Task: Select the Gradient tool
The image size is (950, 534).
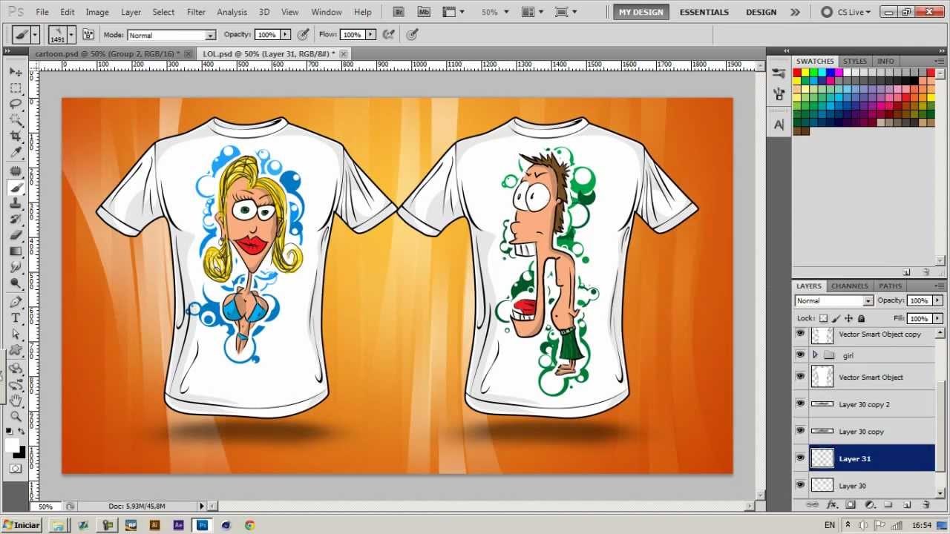Action: coord(16,251)
